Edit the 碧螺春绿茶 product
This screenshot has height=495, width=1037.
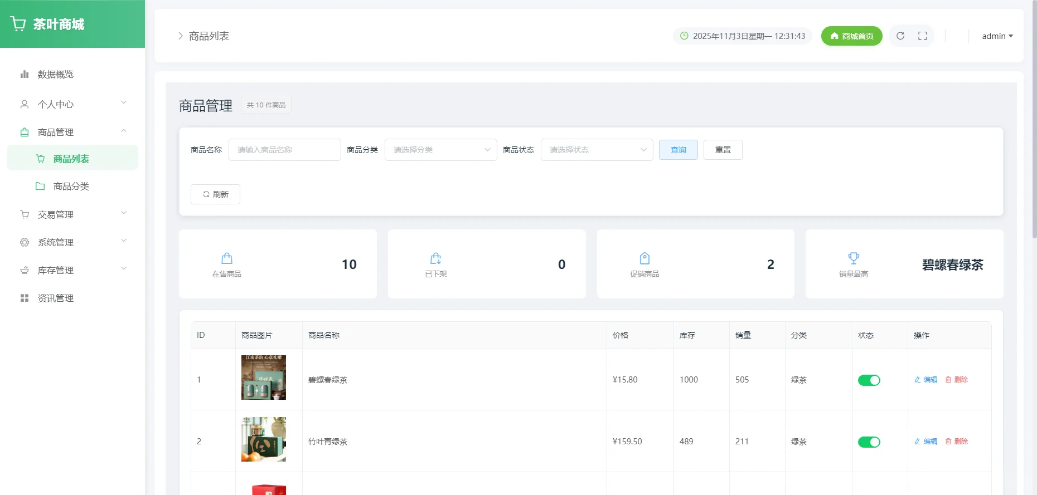(x=925, y=380)
